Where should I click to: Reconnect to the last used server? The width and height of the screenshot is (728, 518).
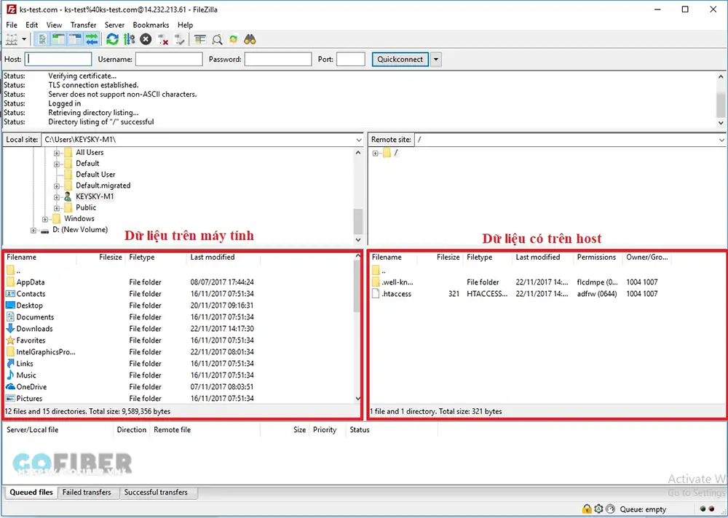click(179, 39)
